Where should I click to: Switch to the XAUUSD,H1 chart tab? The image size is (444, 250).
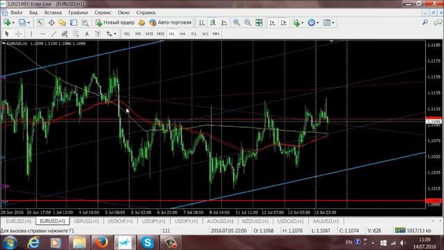325,221
